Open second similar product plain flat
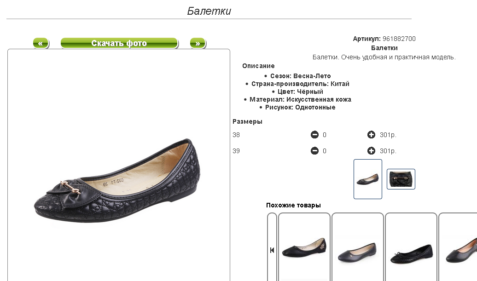The image size is (477, 281). [x=357, y=247]
